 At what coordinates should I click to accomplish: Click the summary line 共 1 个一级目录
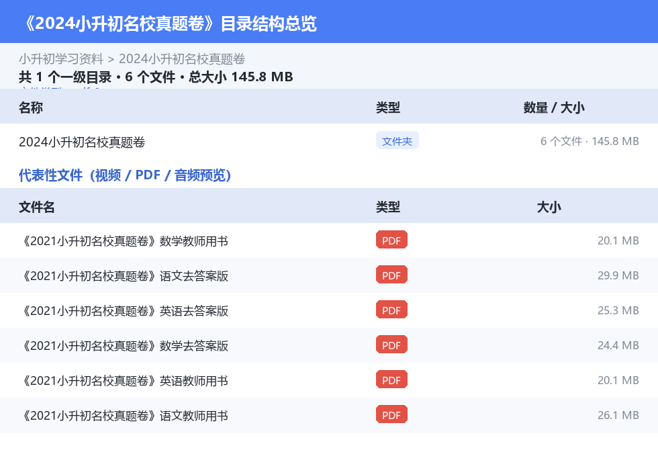[65, 77]
